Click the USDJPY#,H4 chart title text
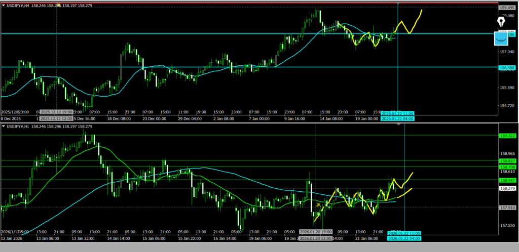This screenshot has height=252, width=519. click(21, 5)
